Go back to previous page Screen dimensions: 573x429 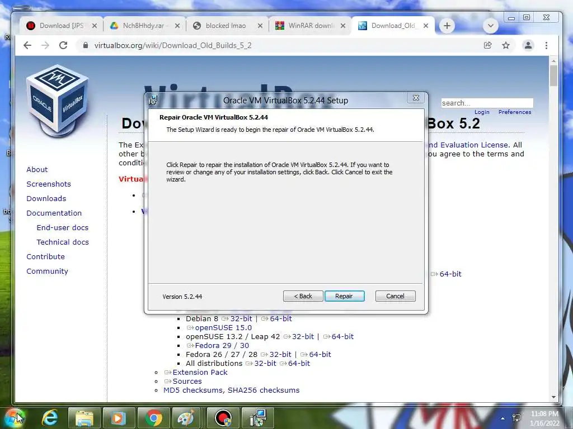[x=27, y=45]
